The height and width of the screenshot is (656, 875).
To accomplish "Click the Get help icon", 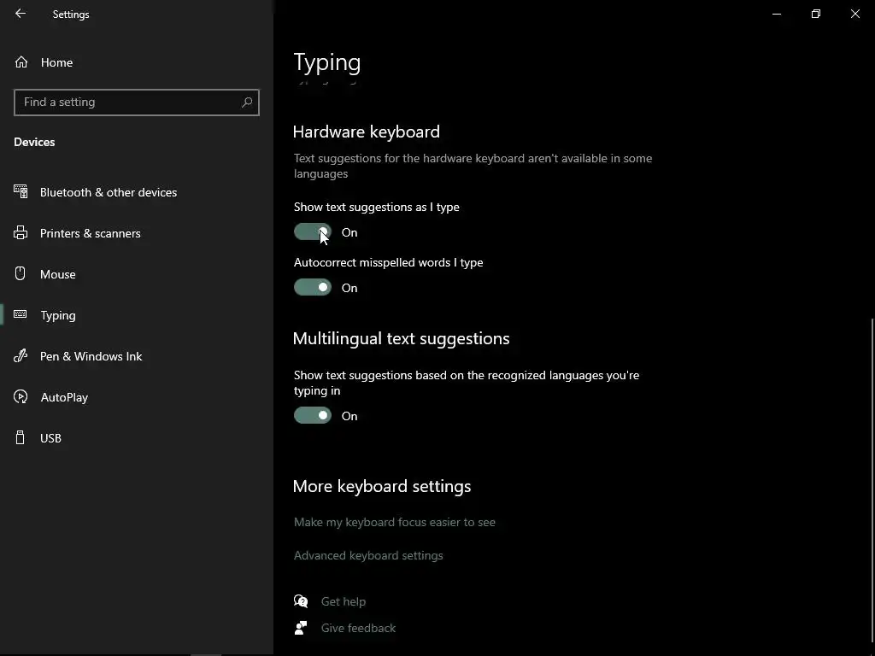I will [301, 601].
